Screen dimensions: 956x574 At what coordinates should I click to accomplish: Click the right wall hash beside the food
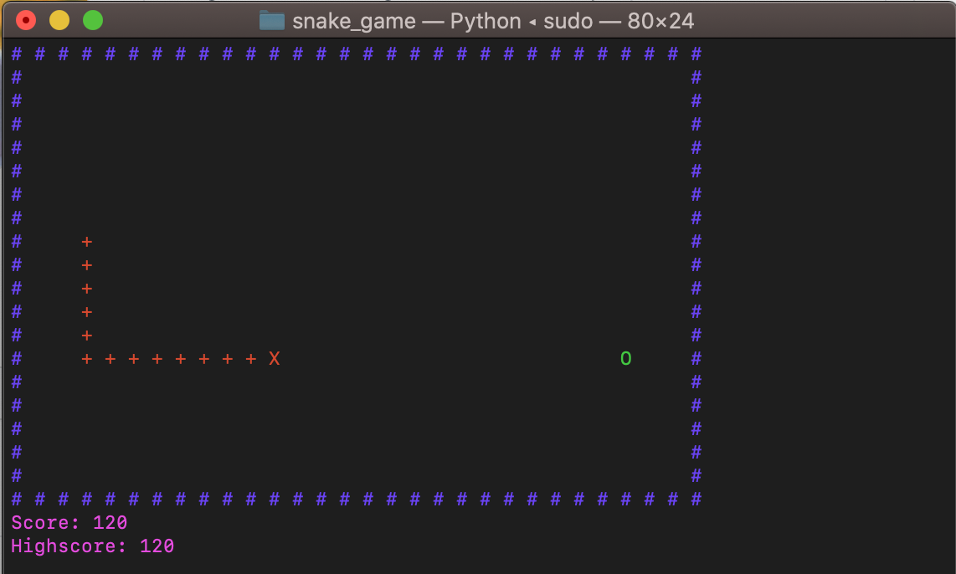[x=696, y=359]
